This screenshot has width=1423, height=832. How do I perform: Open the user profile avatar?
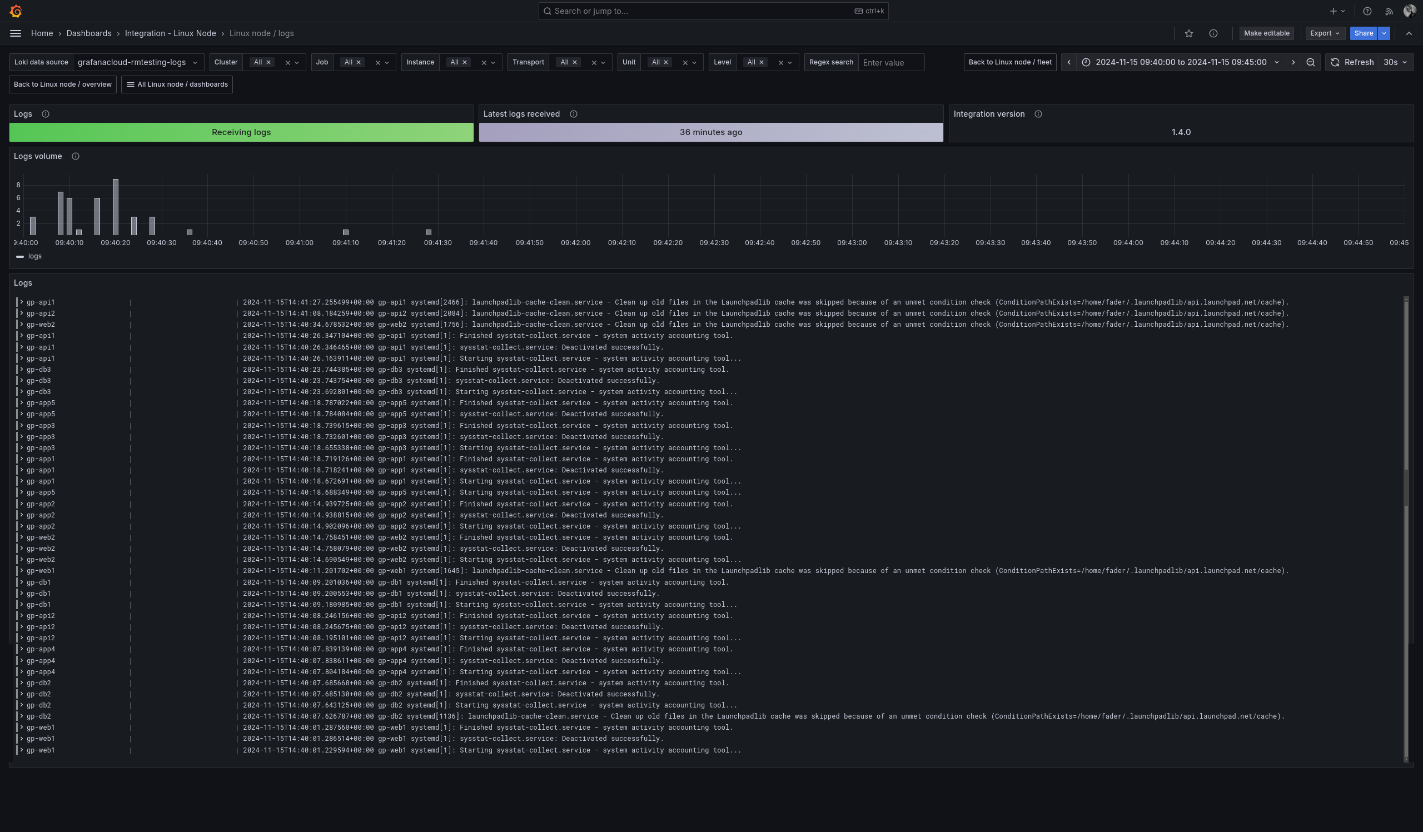1409,11
